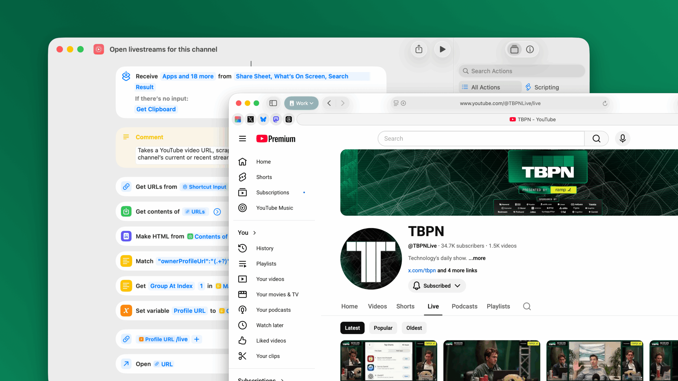Switch to the Videos channel tab
The width and height of the screenshot is (678, 381).
(377, 306)
